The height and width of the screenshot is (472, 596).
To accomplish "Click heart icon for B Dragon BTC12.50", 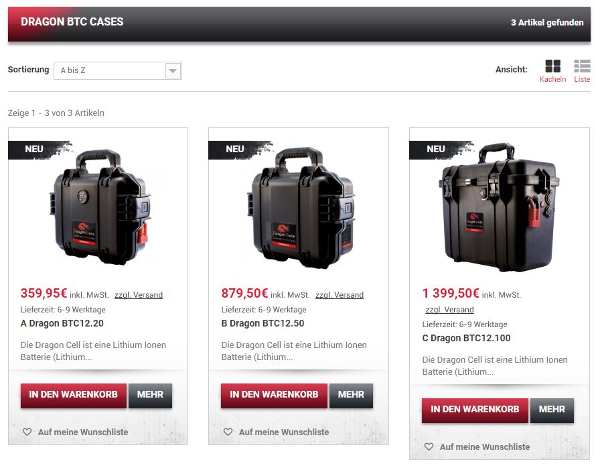I will [x=228, y=432].
